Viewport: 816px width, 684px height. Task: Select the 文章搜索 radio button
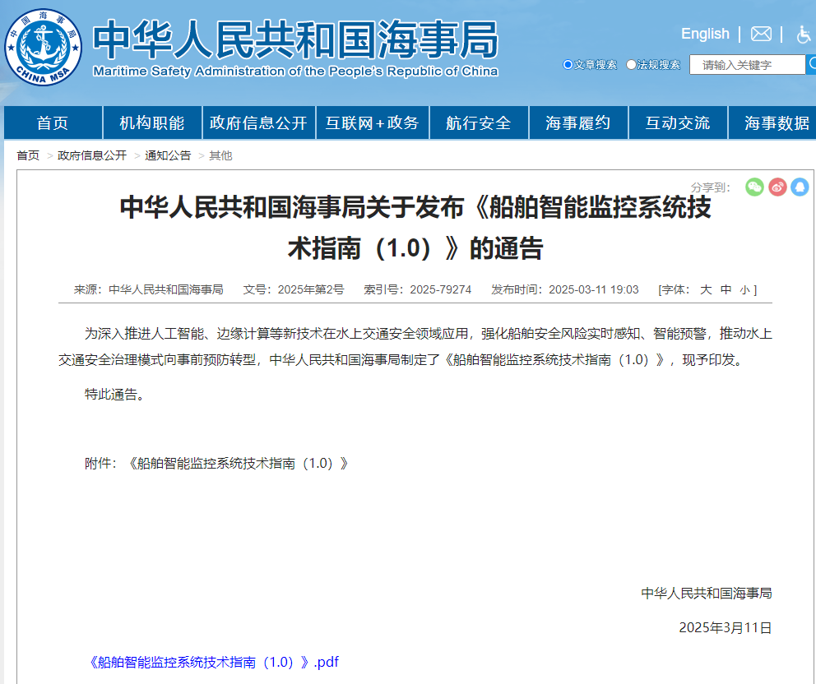tap(568, 64)
